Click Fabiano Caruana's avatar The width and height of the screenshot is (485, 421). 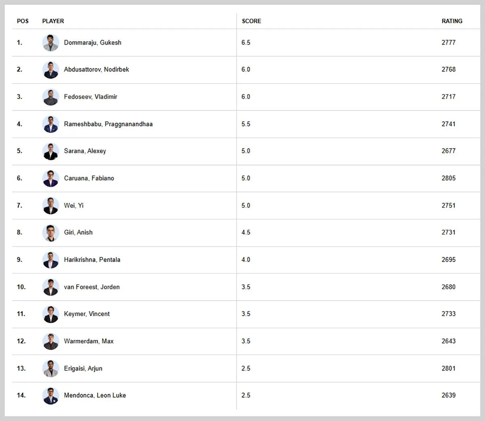point(51,178)
